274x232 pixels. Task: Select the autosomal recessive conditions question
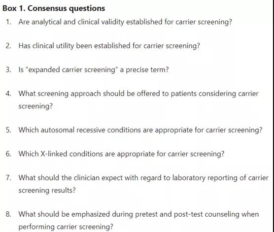coord(140,130)
